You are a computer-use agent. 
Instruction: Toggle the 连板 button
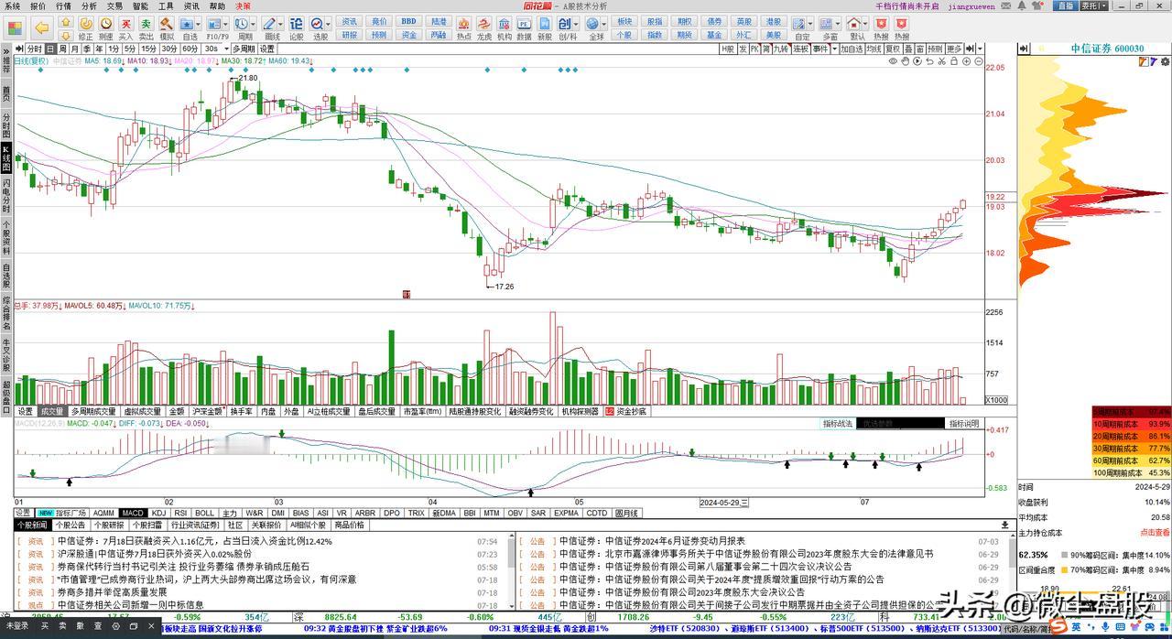pos(801,49)
